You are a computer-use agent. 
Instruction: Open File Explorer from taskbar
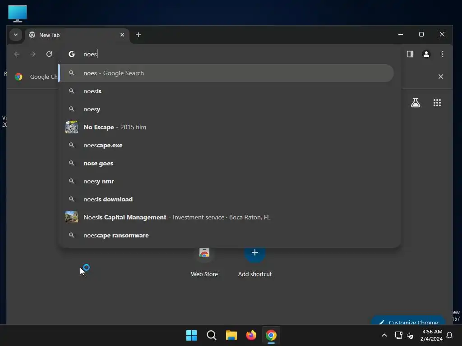pos(231,335)
